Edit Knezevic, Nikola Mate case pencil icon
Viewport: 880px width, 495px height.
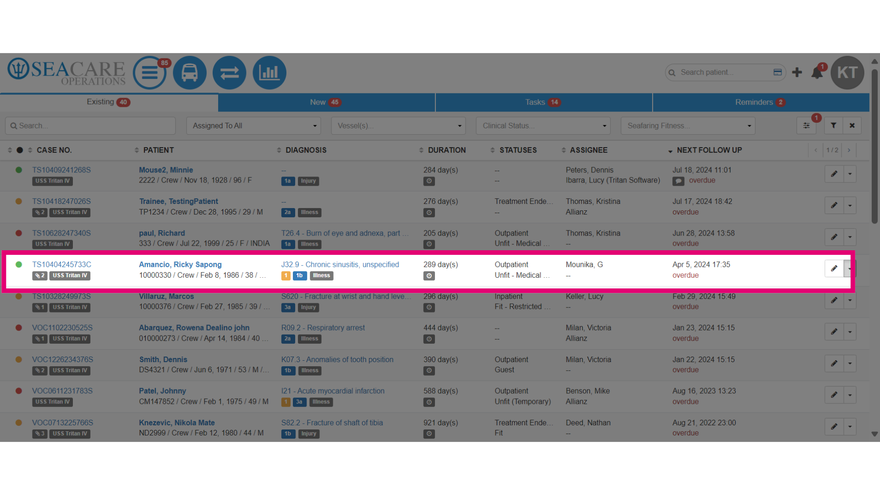[834, 427]
